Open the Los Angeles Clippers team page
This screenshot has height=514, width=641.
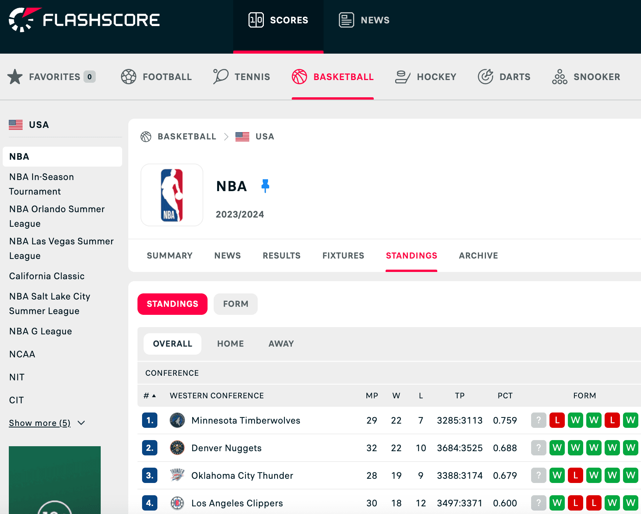click(237, 503)
